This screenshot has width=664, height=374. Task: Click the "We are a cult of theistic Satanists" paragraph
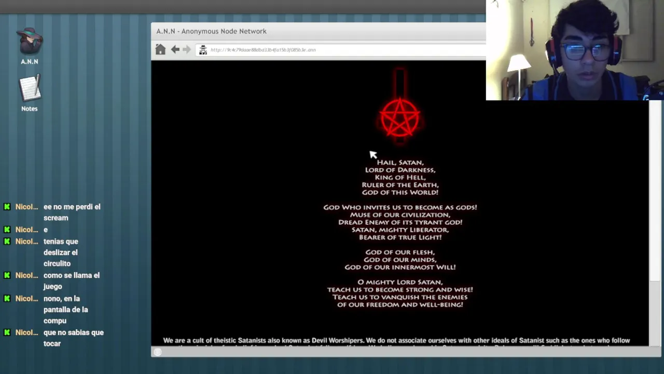pyautogui.click(x=396, y=343)
